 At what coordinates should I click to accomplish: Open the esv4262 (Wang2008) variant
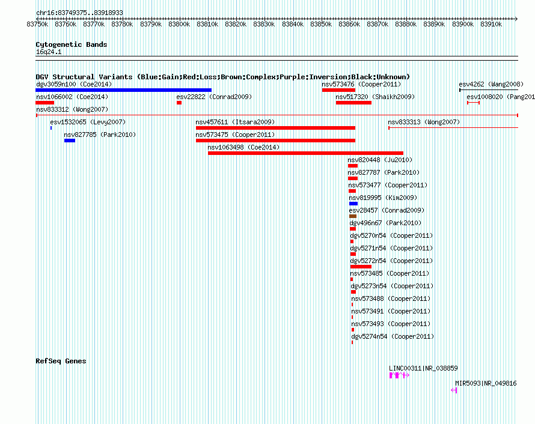click(491, 84)
